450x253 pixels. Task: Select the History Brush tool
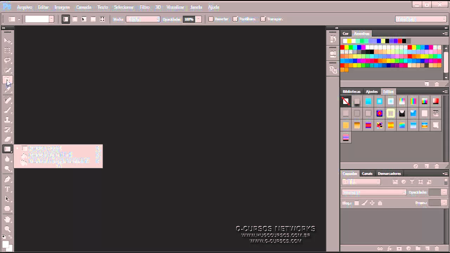7,130
